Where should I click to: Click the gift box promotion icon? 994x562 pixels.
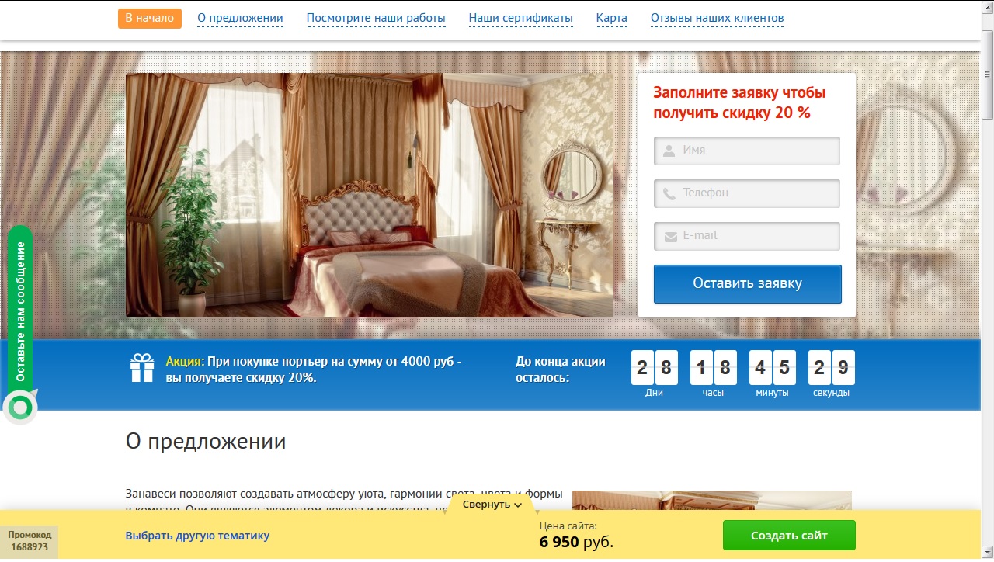click(x=142, y=368)
